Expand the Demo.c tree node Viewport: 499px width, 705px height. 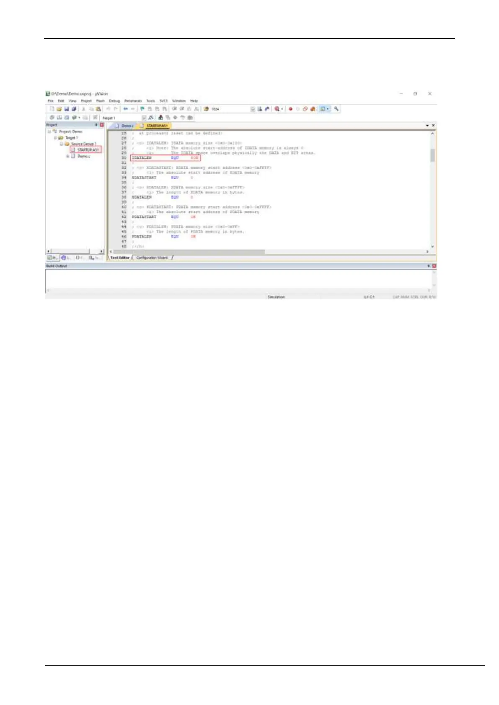67,156
